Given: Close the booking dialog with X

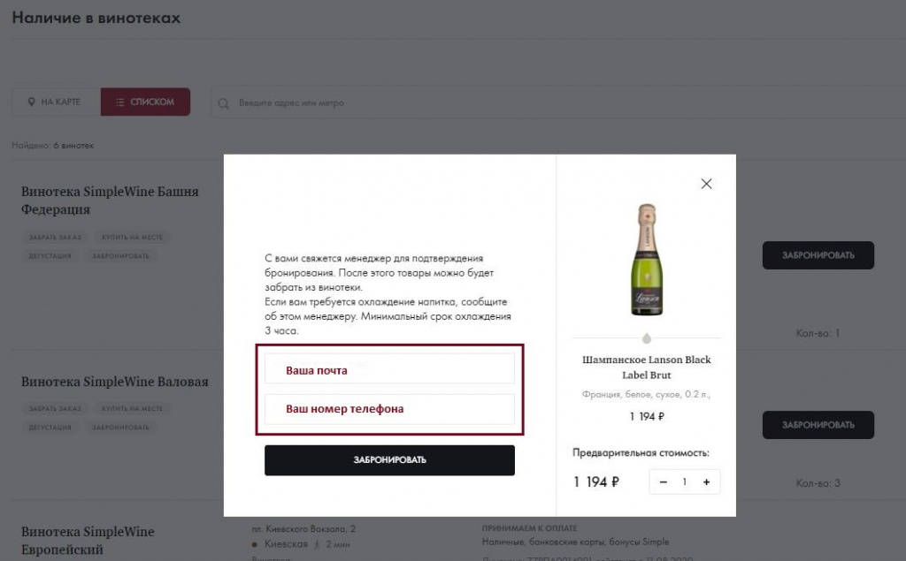Looking at the screenshot, I should [706, 184].
